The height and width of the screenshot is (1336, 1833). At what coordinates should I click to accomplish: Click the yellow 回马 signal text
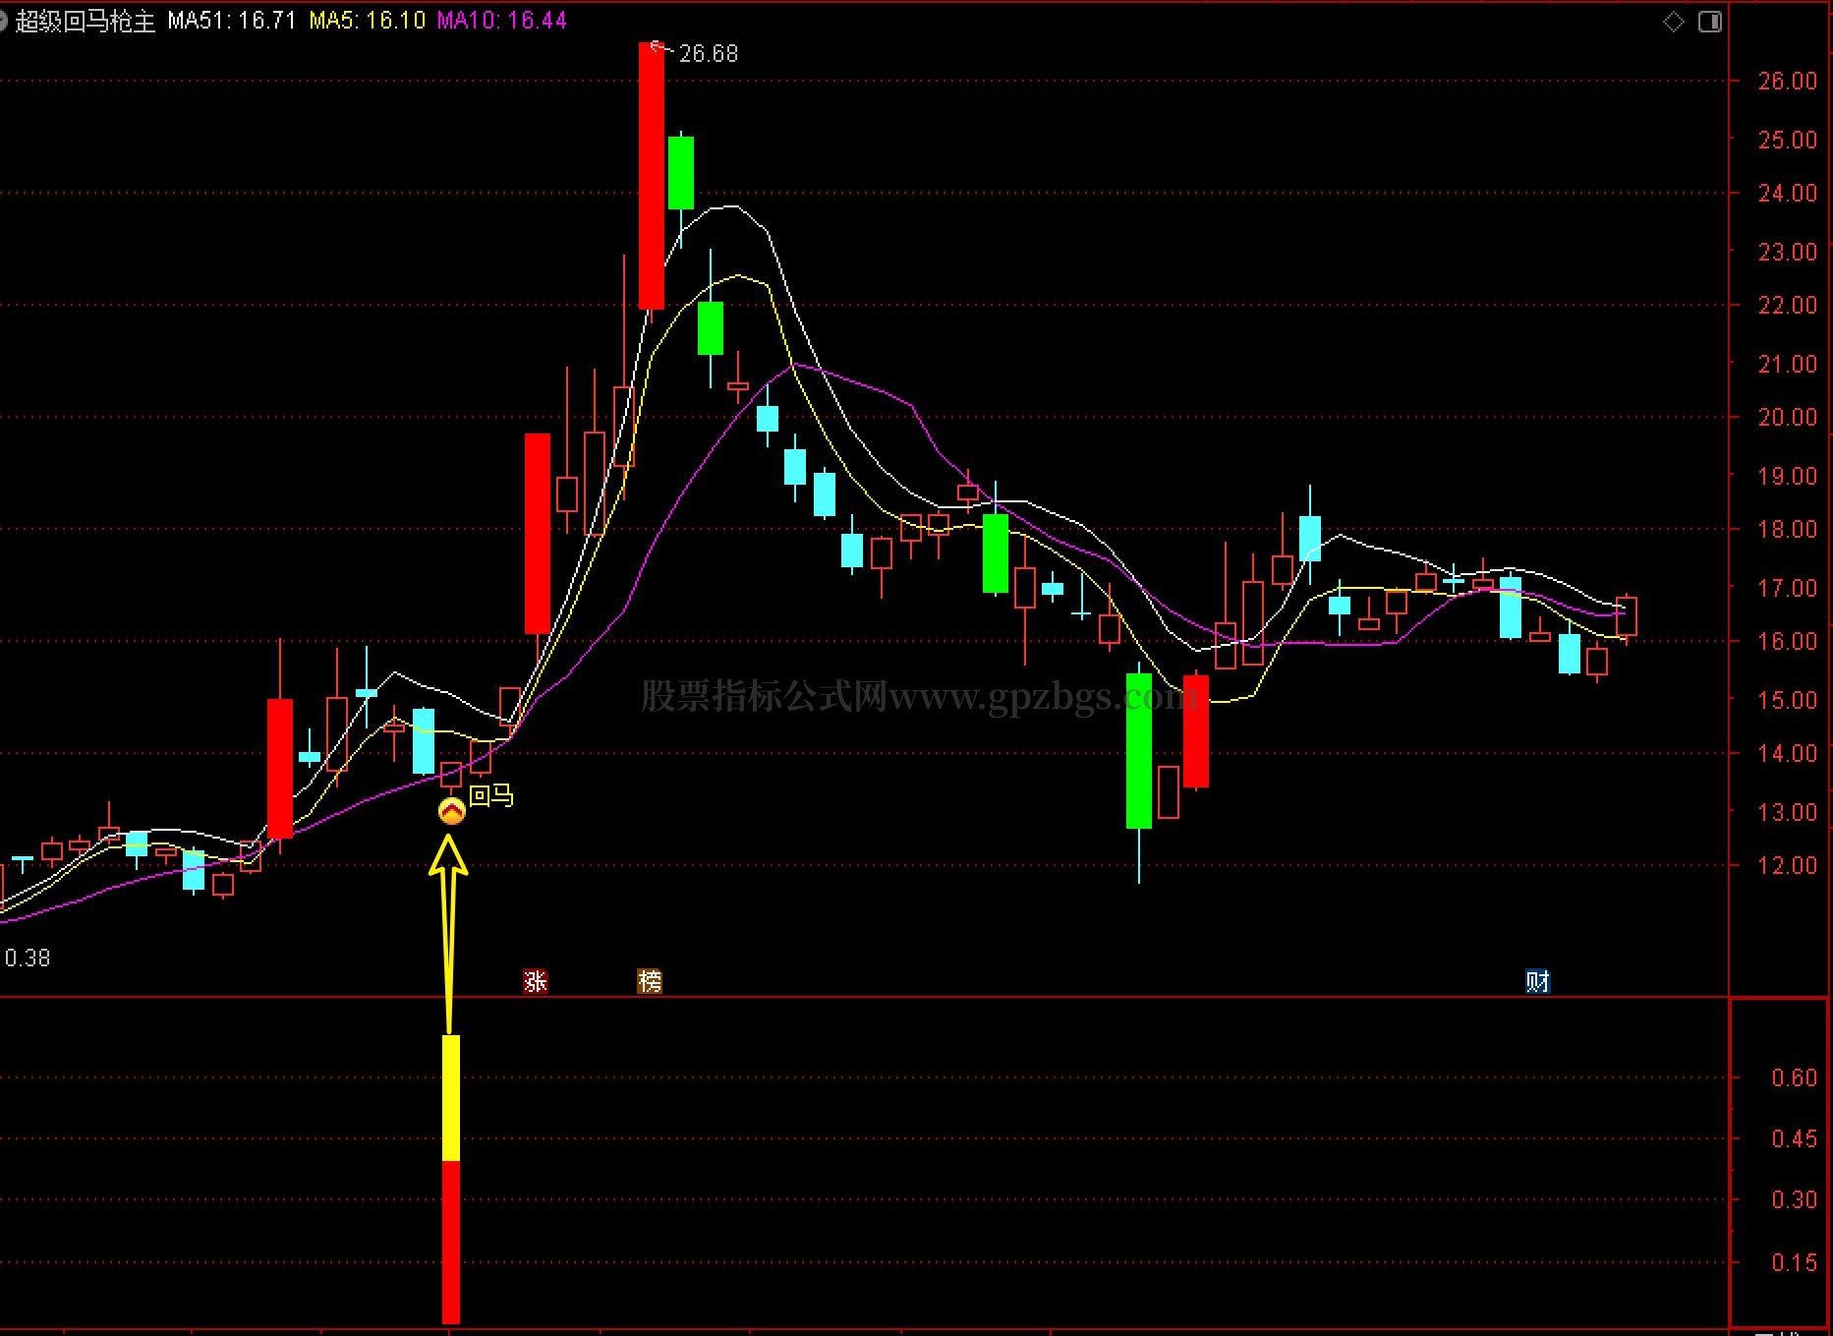(x=491, y=795)
